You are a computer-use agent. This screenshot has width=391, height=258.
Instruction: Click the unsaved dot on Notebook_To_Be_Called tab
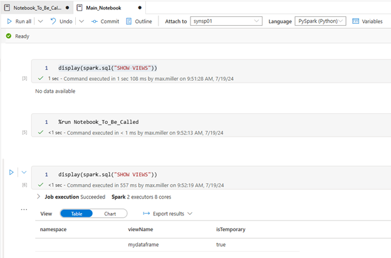click(x=67, y=8)
